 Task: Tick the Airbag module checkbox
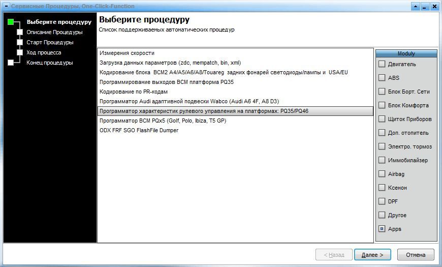pos(382,174)
